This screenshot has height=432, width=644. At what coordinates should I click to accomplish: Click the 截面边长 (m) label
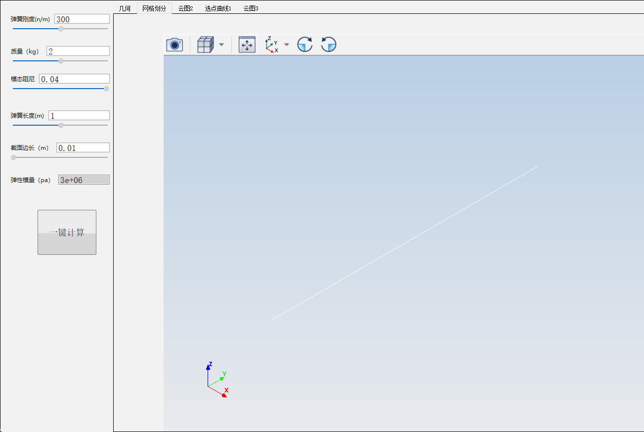(x=30, y=148)
